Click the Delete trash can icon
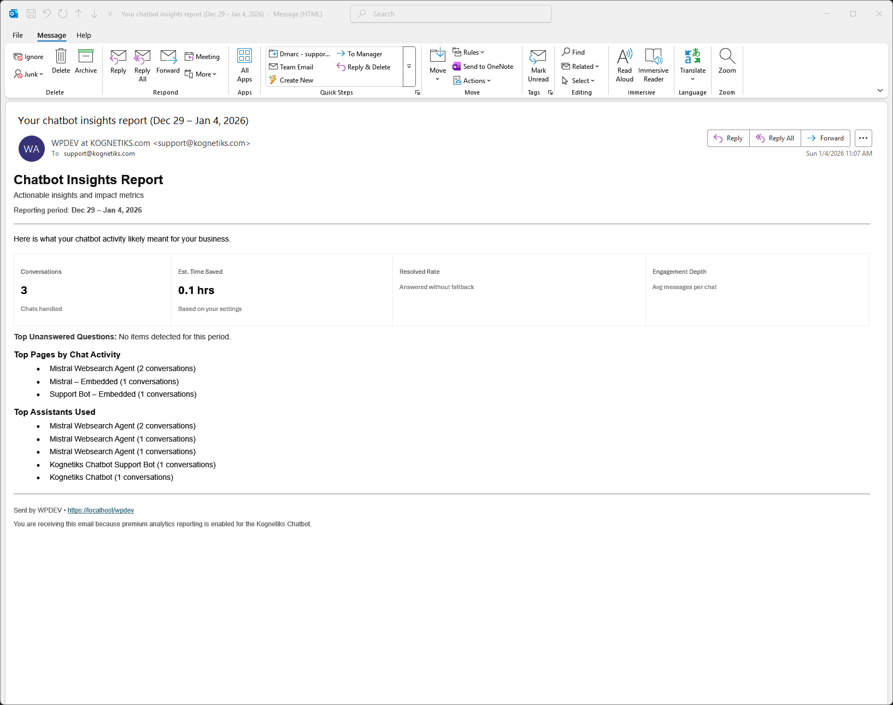Image resolution: width=893 pixels, height=705 pixels. pos(61,56)
